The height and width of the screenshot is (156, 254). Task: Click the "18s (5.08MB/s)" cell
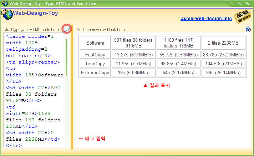133,72
